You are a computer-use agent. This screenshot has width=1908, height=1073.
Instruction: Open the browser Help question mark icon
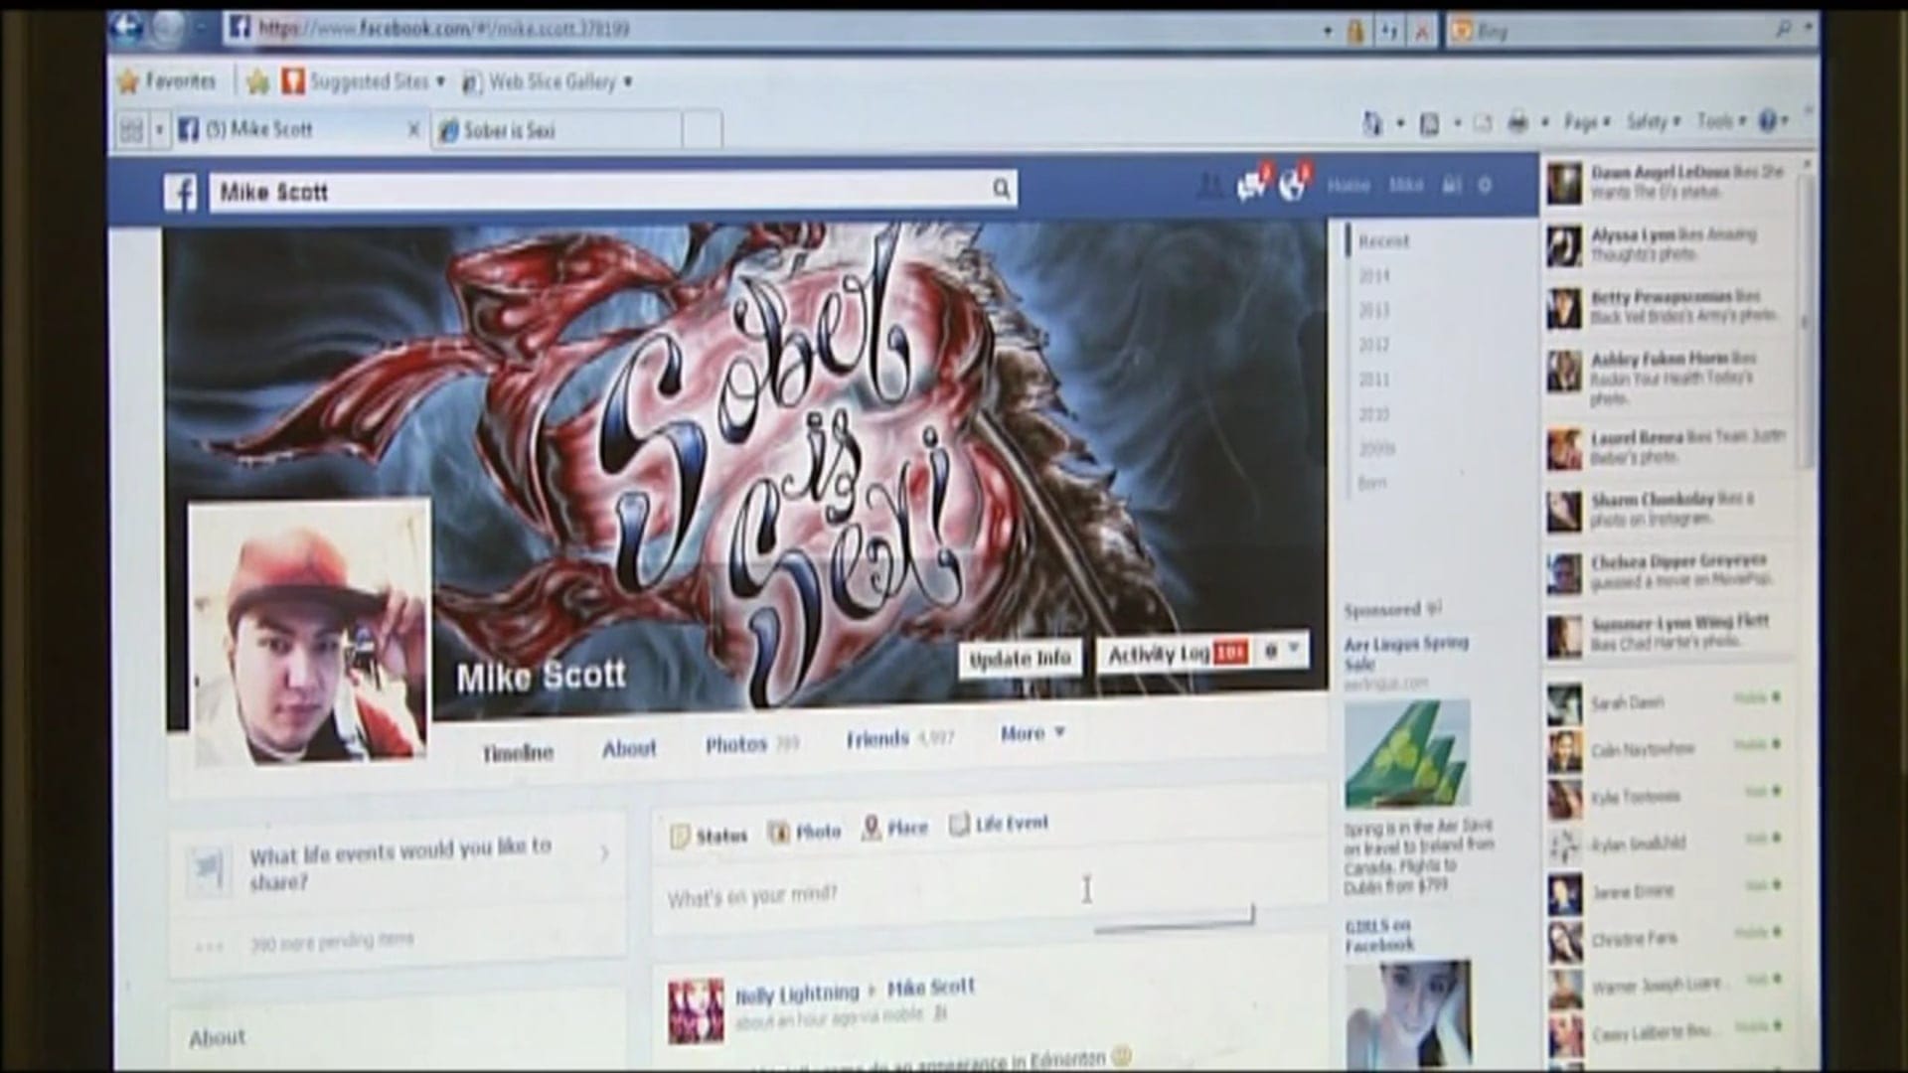(x=1768, y=121)
